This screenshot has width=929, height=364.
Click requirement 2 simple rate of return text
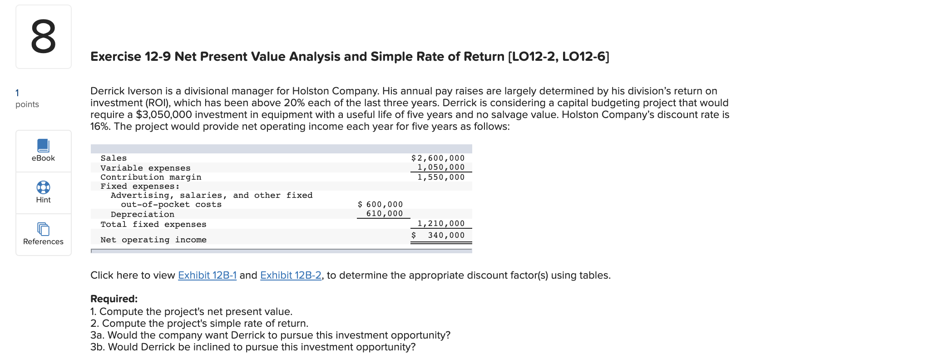coord(199,323)
